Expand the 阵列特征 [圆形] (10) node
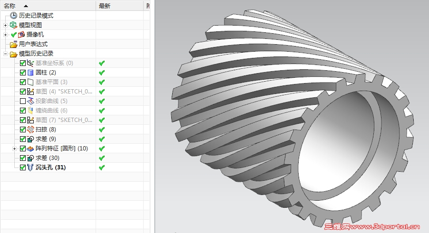Screen dimensions: 429x233 tap(14, 149)
